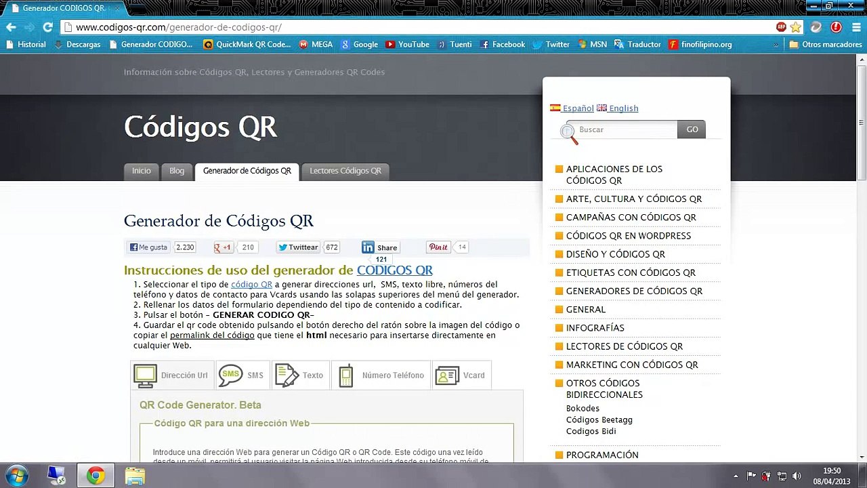
Task: Click the GO search button
Action: 692,129
